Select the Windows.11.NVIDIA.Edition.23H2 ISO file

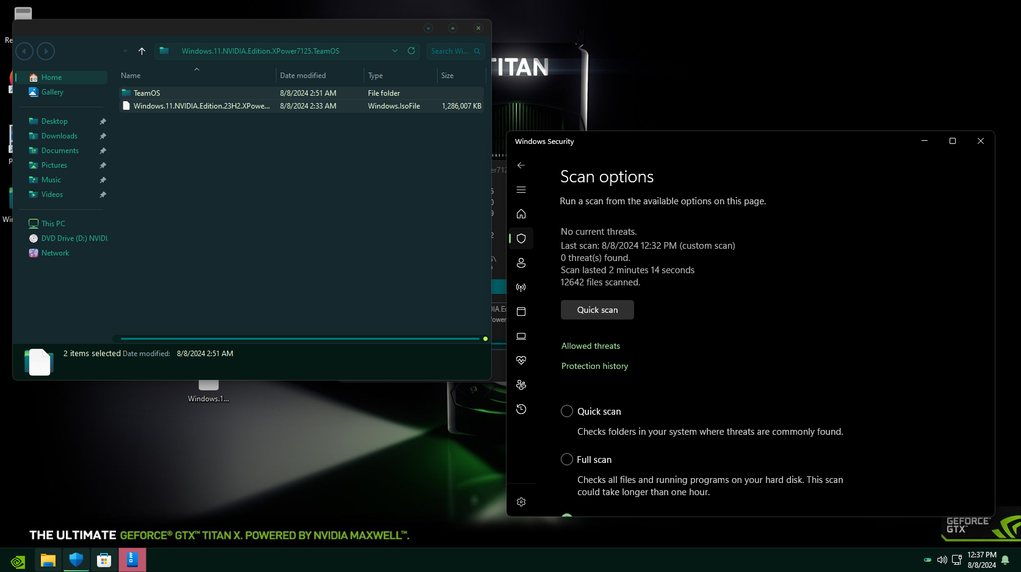tap(301, 106)
